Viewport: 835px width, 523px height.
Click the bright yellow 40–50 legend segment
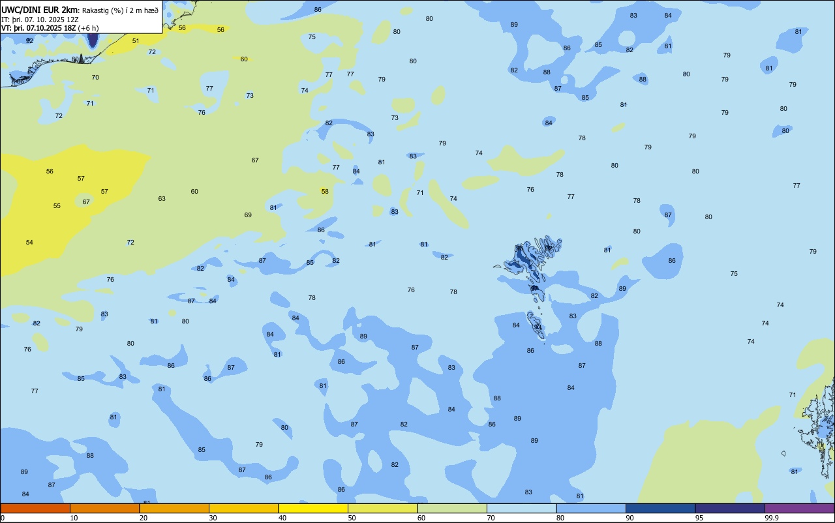[313, 508]
